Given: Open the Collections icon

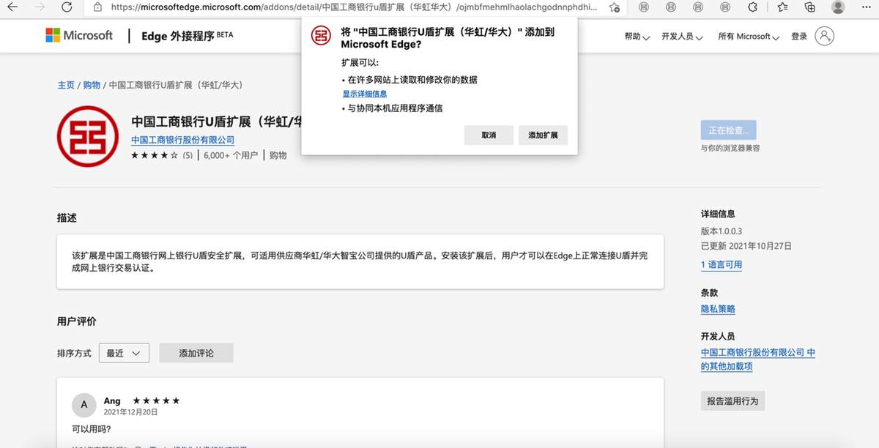Looking at the screenshot, I should coord(809,7).
